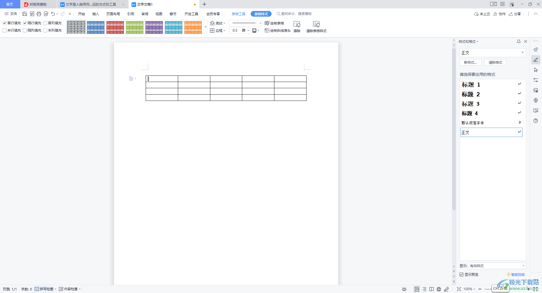542x293 pixels.
Task: Click the 协作 collaboration button
Action: point(499,14)
